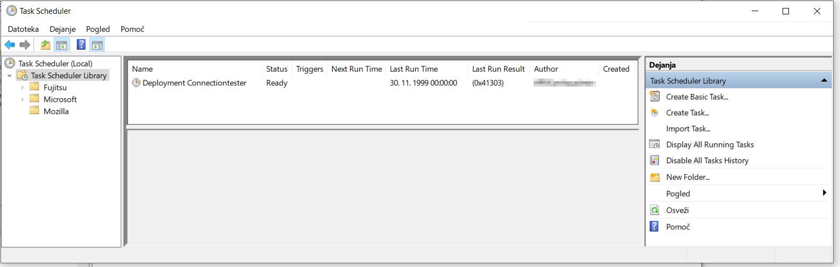The height and width of the screenshot is (267, 840).
Task: Select the Deployment Connectiontester task row
Action: pyautogui.click(x=195, y=83)
